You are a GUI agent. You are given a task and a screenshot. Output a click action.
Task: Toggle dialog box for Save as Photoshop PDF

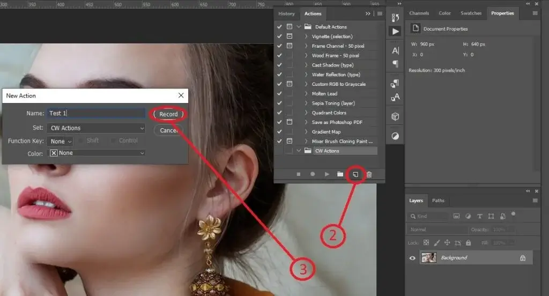[x=290, y=122]
